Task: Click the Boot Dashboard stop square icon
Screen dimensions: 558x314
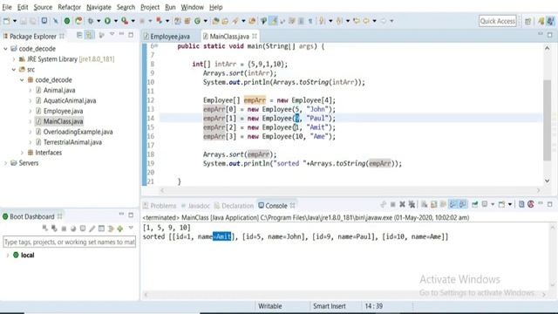Action: point(64,229)
